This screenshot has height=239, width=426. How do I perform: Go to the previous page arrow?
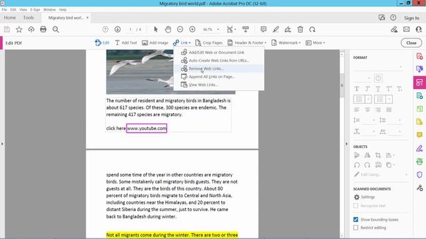(105, 29)
